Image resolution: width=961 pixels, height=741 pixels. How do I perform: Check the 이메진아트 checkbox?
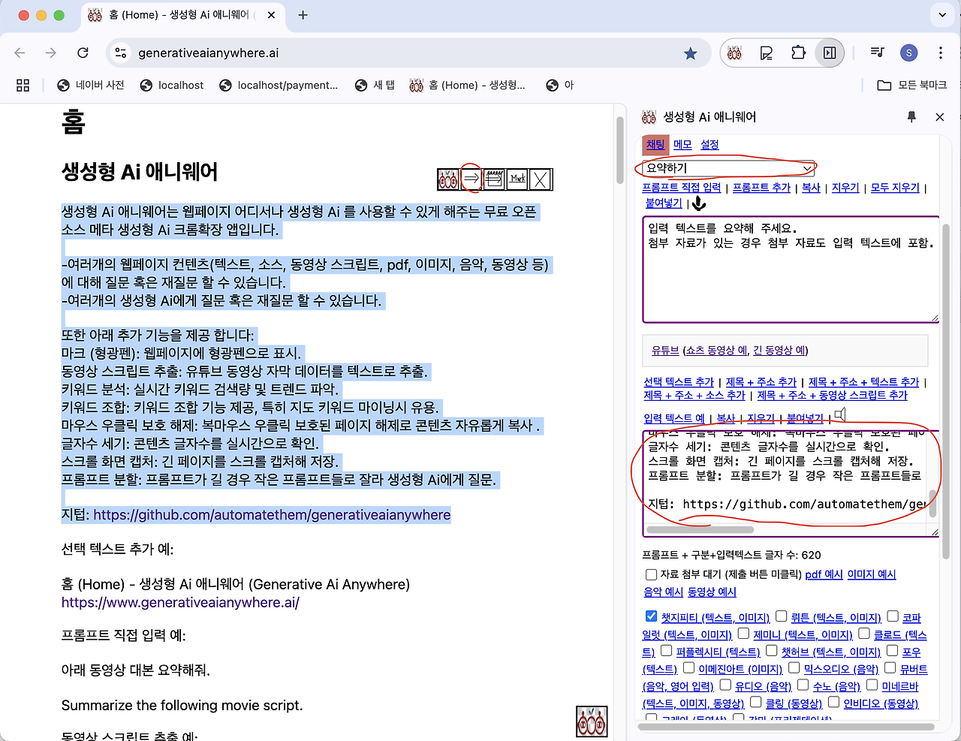tap(688, 667)
